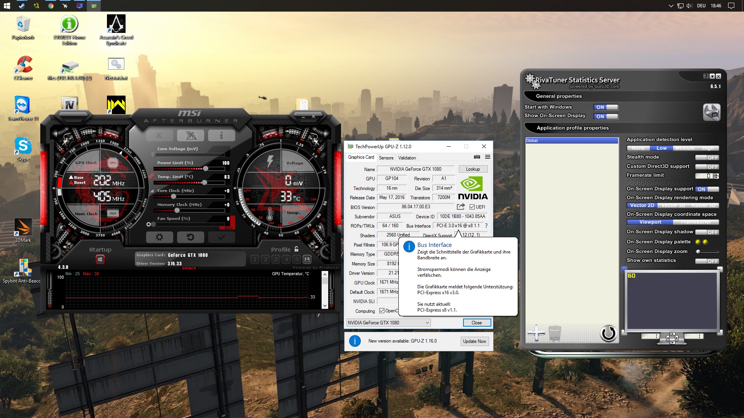Screen dimensions: 744x418
Task: Click the NVIDIA logo in GPU-Z
Action: tap(473, 188)
